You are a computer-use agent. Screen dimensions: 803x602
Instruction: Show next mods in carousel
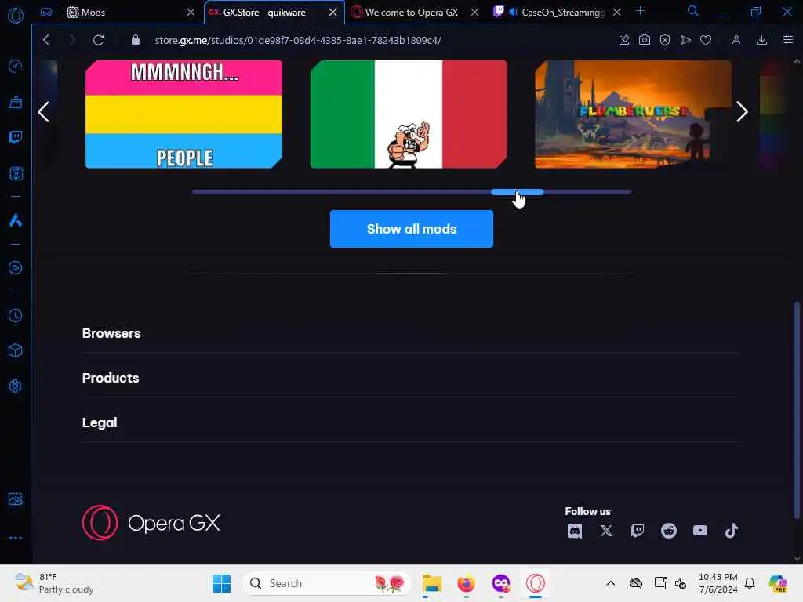click(x=742, y=112)
